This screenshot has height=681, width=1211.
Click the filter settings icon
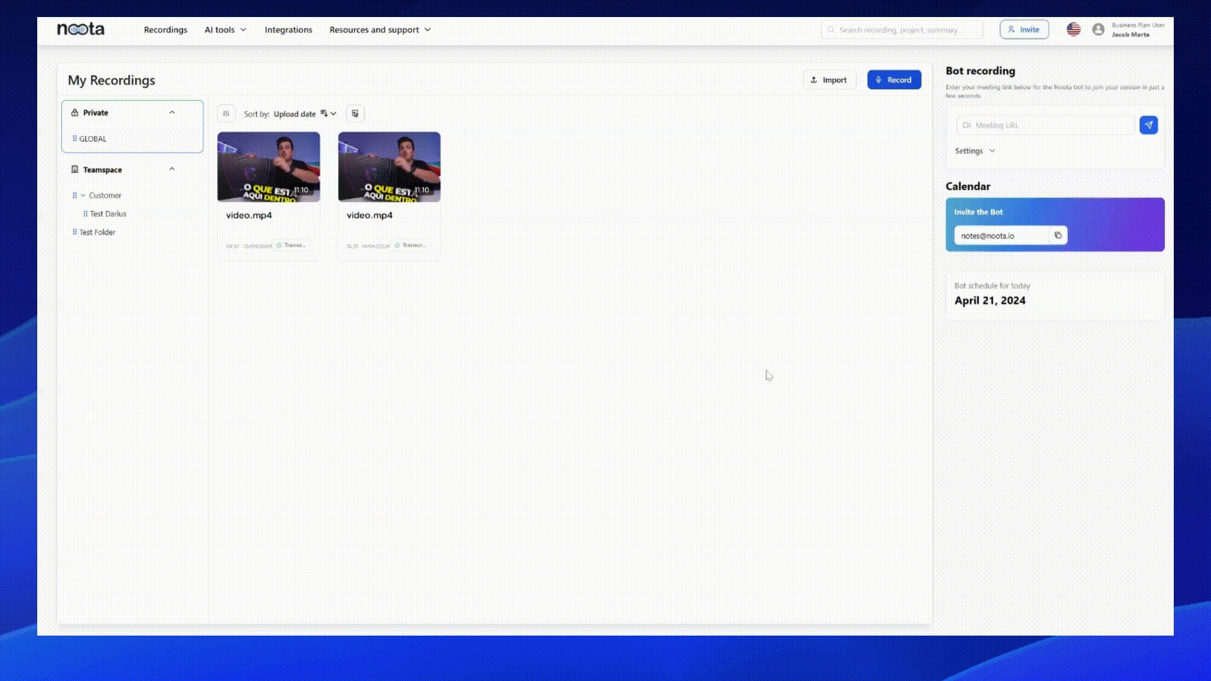tap(226, 113)
